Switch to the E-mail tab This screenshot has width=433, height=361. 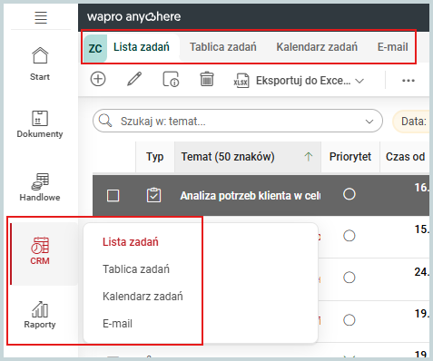click(392, 47)
